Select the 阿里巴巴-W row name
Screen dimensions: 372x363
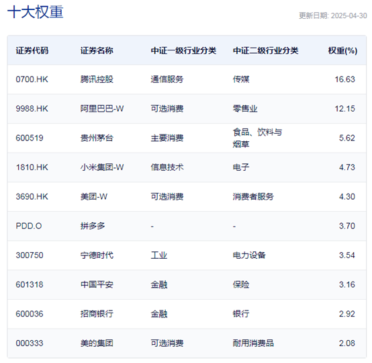(x=102, y=109)
